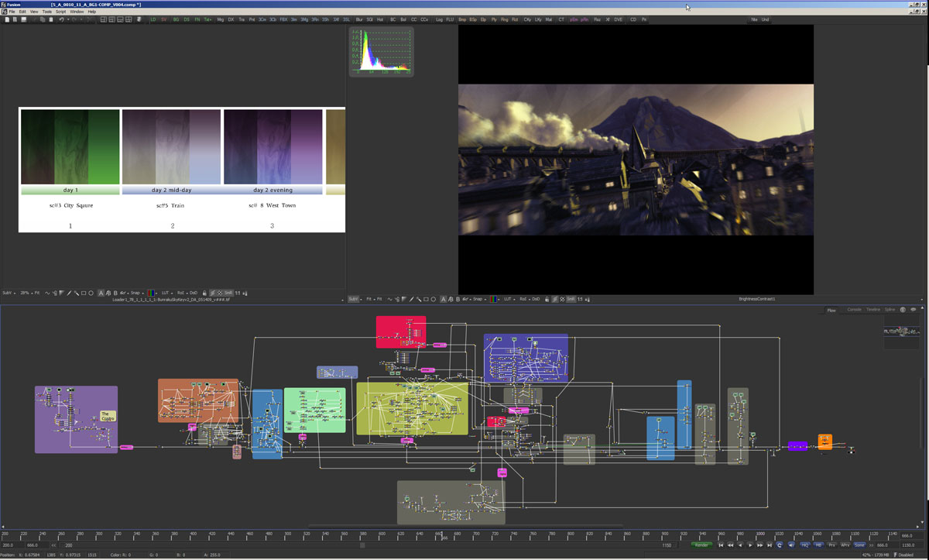Open the Tools menu
929x560 pixels.
coord(47,12)
